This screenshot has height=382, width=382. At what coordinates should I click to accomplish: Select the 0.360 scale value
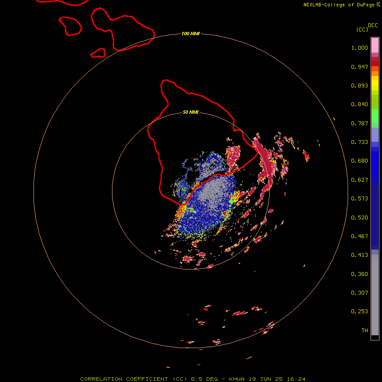pos(360,274)
